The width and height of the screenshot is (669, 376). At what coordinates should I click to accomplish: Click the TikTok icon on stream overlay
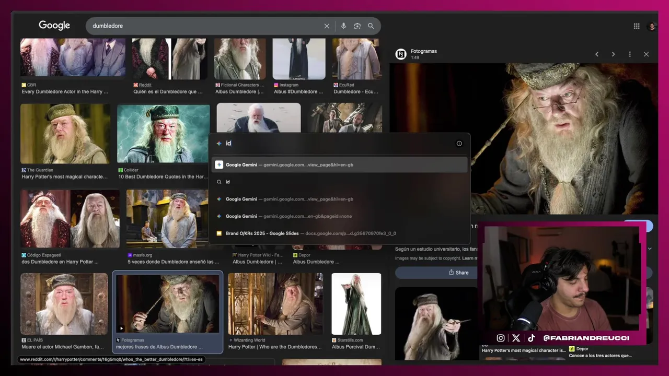coord(532,338)
